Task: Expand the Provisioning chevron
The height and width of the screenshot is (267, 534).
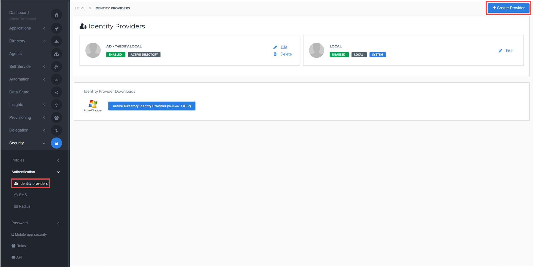Action: point(44,118)
